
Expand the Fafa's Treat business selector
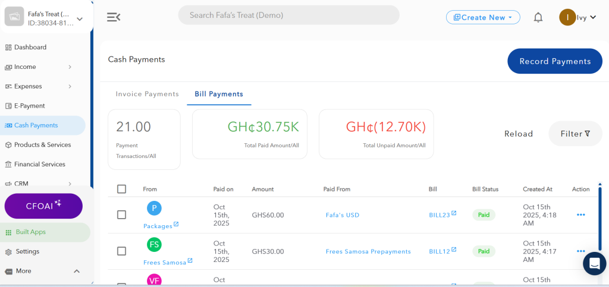(x=80, y=18)
